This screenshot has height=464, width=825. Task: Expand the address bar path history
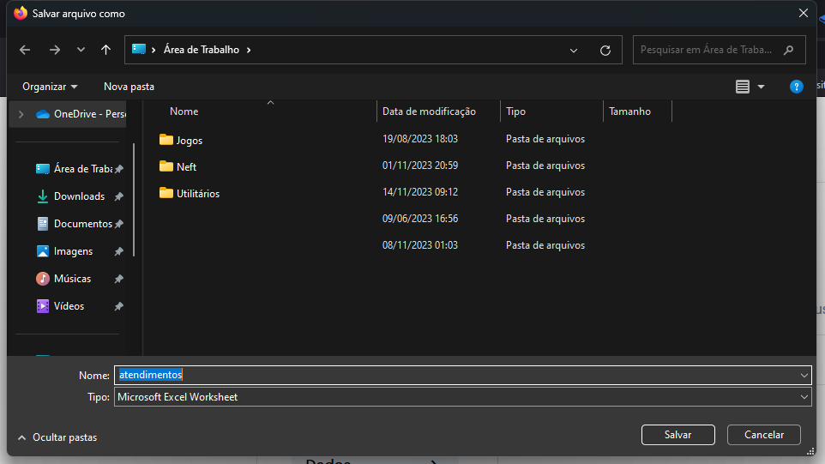[574, 51]
